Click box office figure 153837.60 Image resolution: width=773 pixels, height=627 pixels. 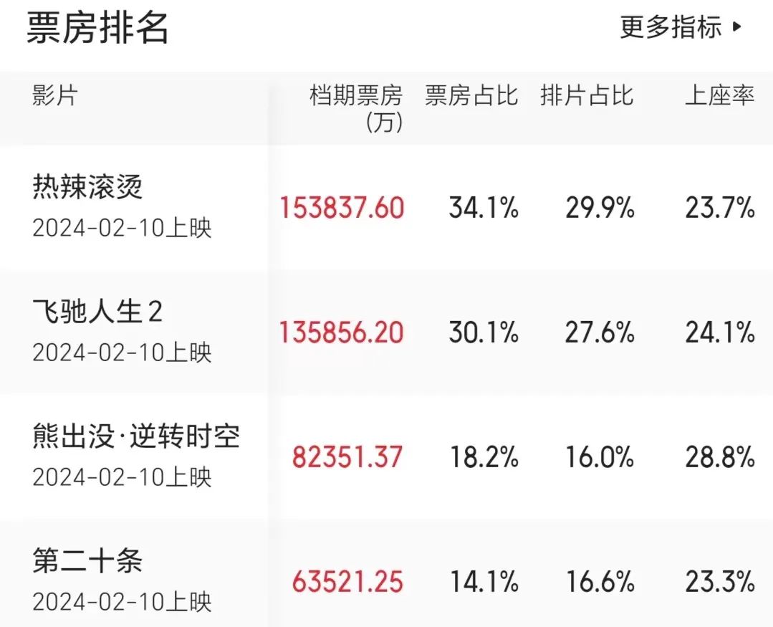342,209
